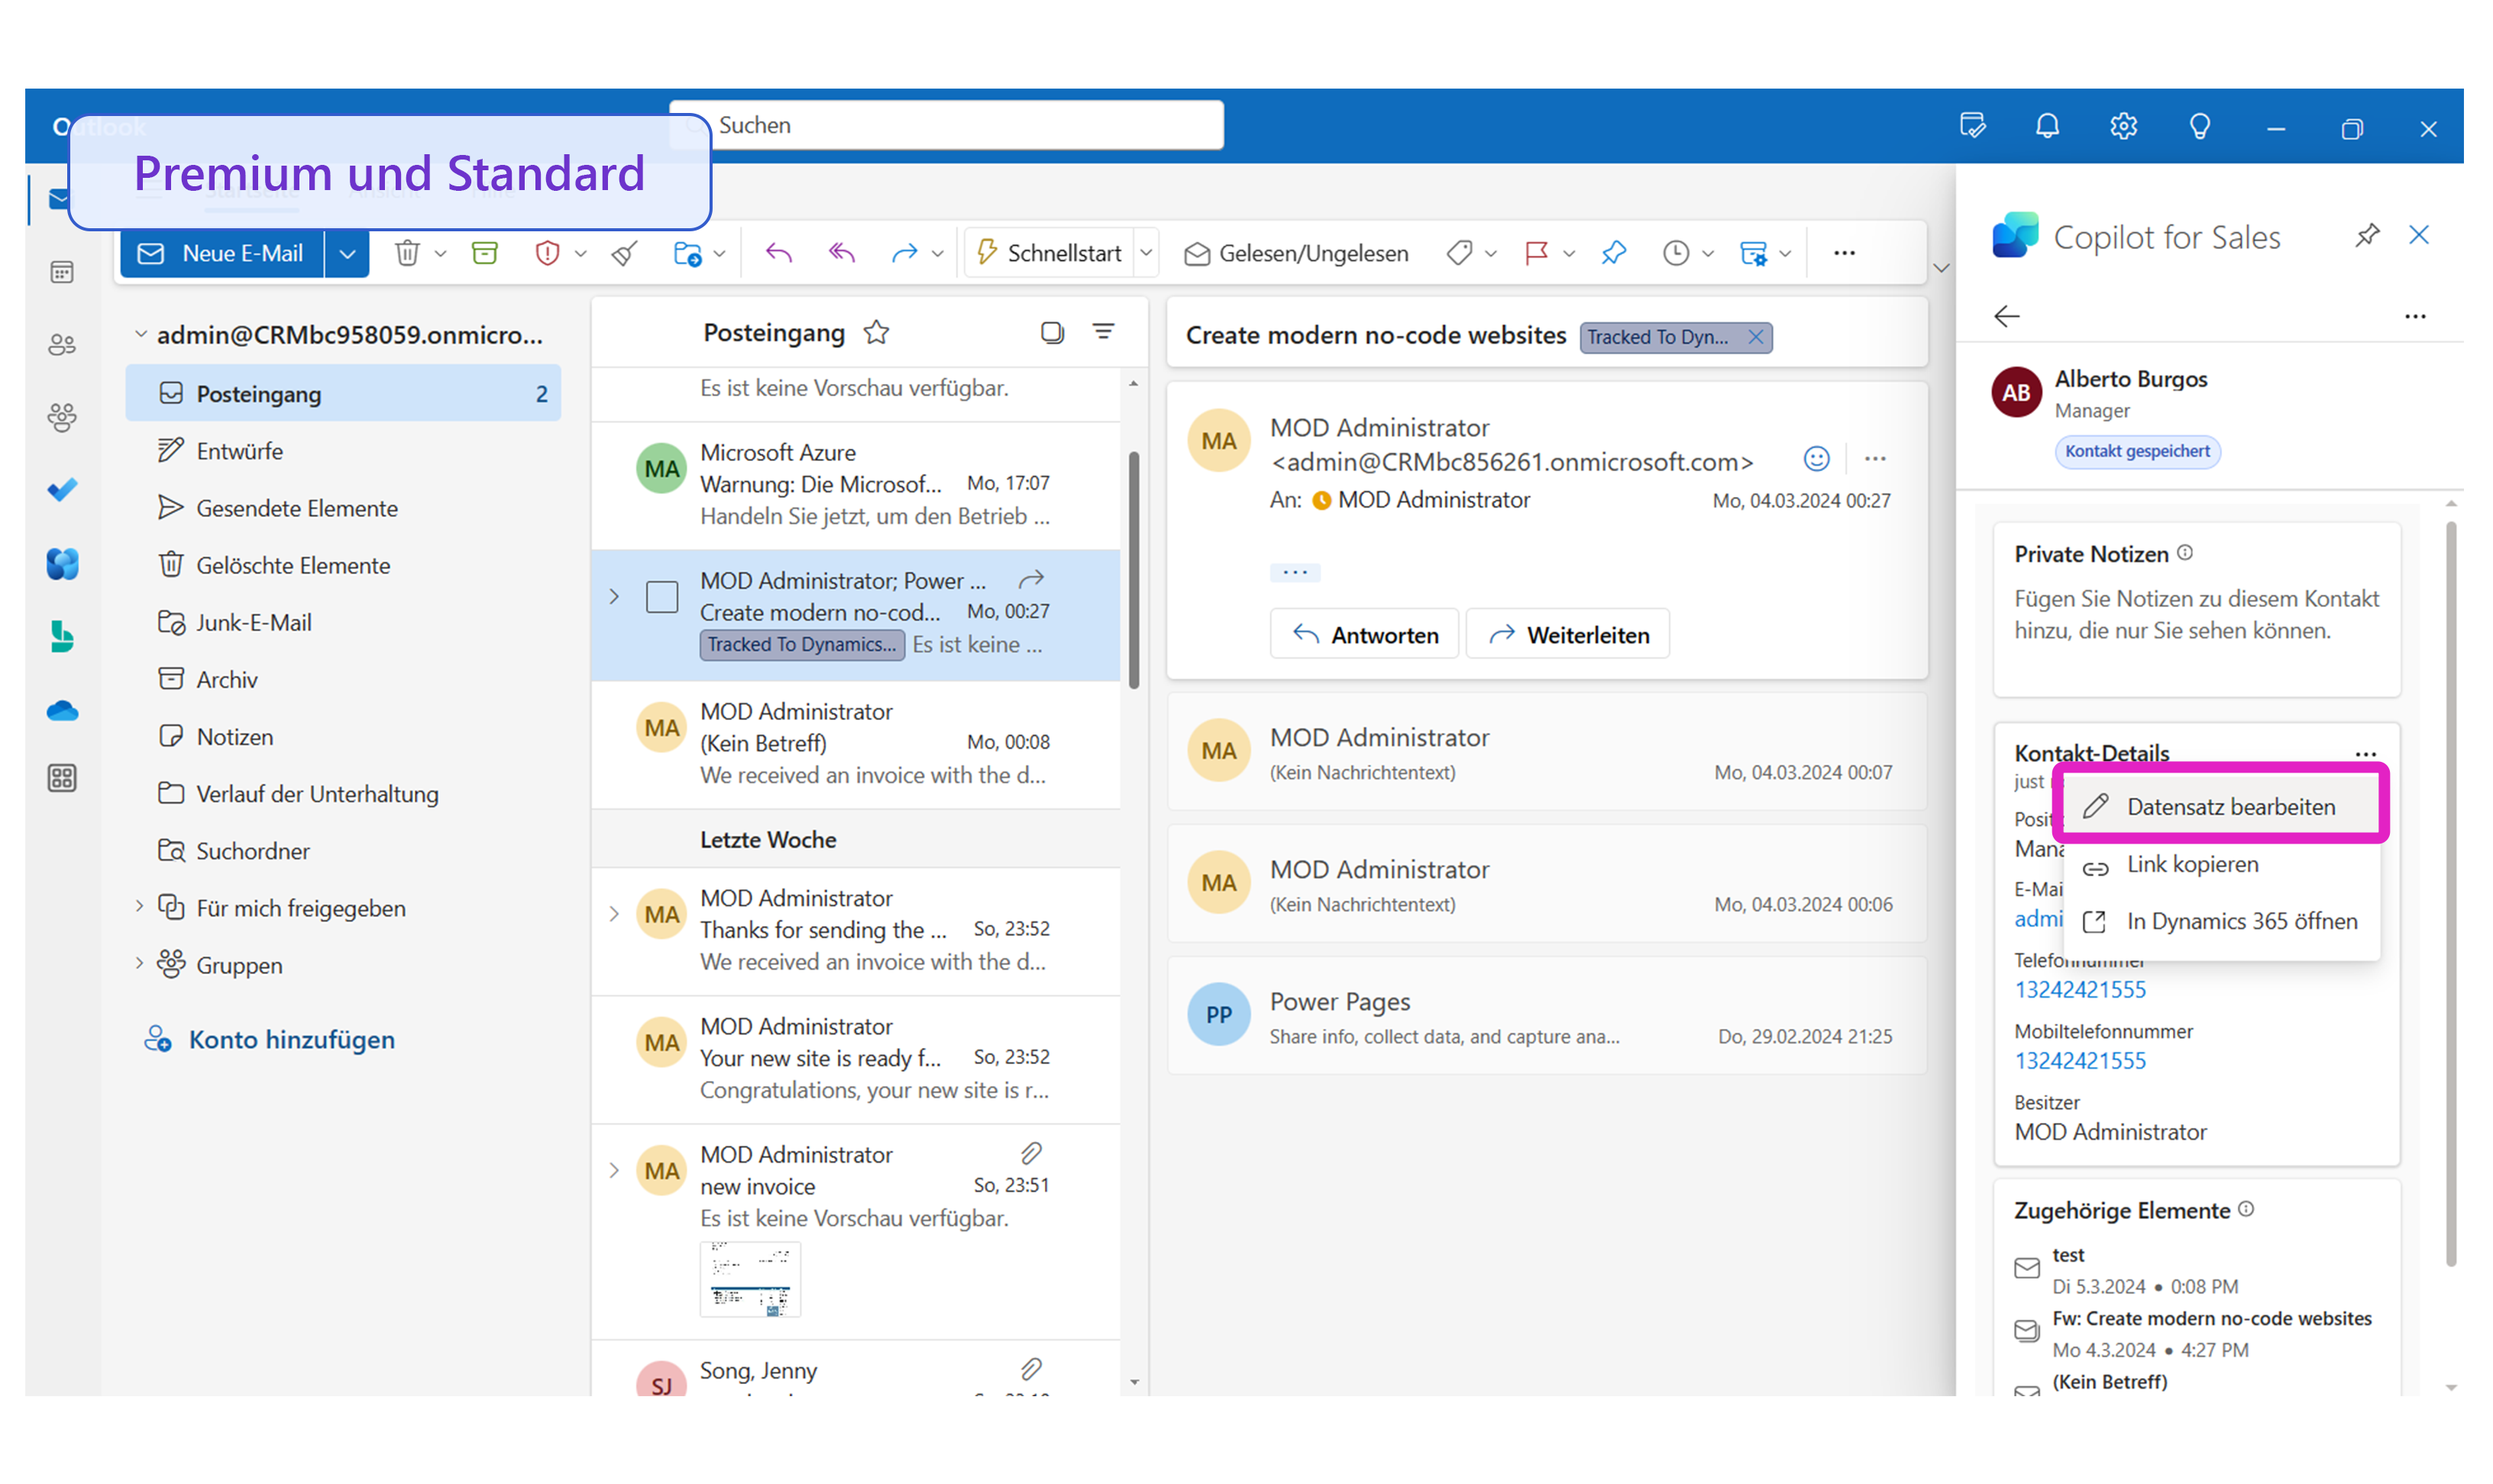
Task: Pin the Copilot for Sales pane
Action: tap(2367, 235)
